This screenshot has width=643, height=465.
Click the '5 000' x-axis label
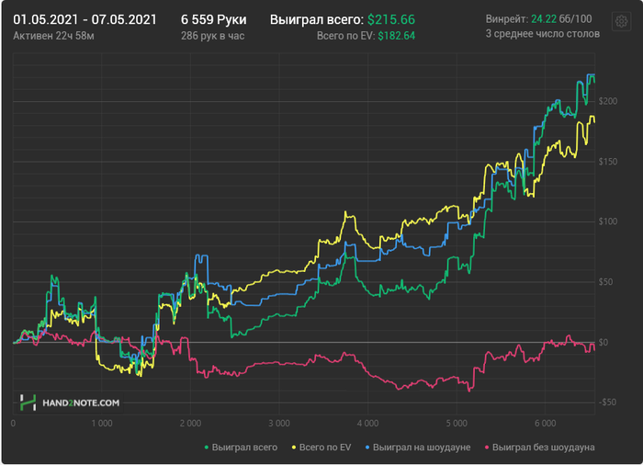tap(457, 423)
